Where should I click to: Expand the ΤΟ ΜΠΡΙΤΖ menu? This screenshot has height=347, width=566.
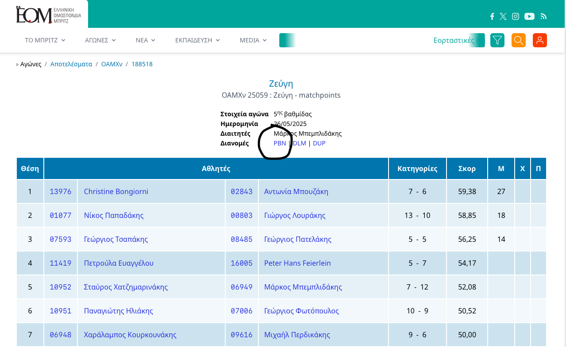(45, 40)
